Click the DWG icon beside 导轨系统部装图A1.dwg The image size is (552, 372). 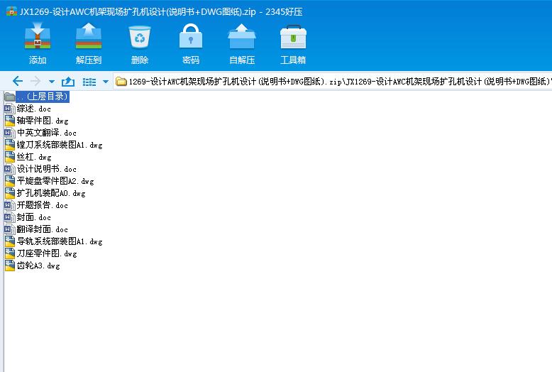point(10,241)
